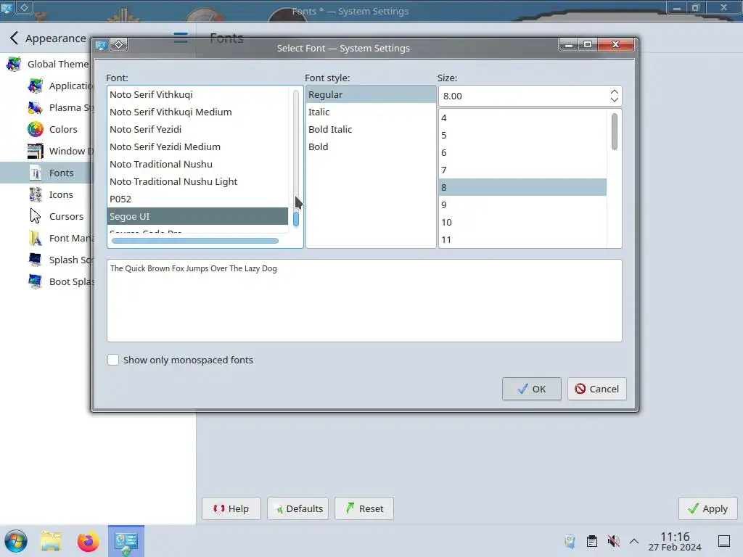743x557 pixels.
Task: Toggle the dialog's on-all-desktops pin icon
Action: point(118,45)
